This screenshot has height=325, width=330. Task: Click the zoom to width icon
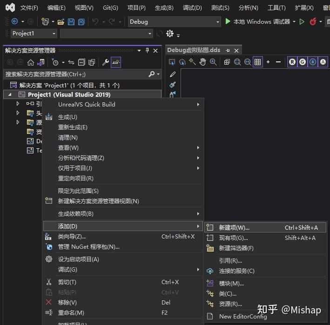[248, 62]
